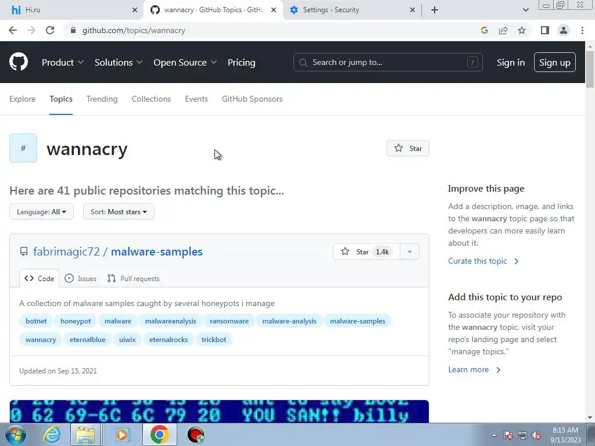Star the malware-samples repository
The image size is (595, 446).
(x=366, y=251)
